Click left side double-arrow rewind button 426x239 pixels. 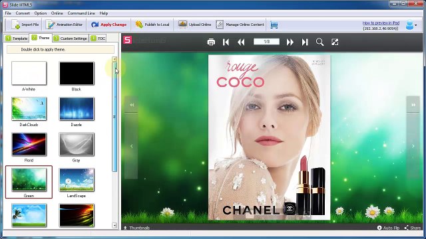click(132, 105)
